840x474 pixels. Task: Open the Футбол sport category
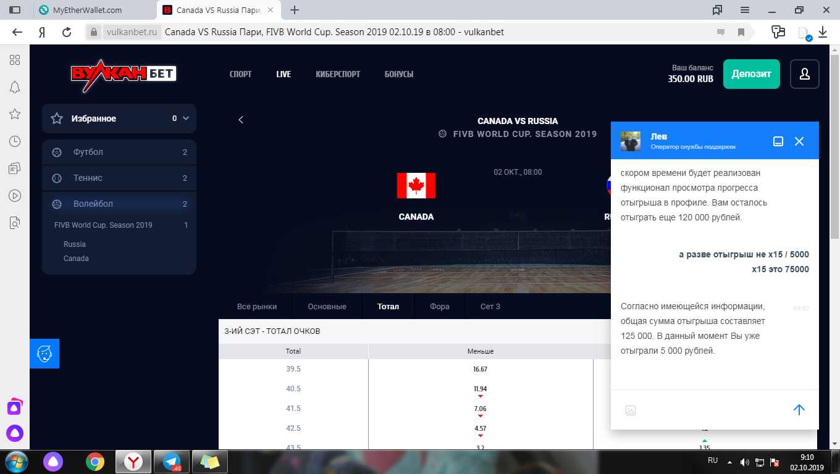[x=119, y=152]
